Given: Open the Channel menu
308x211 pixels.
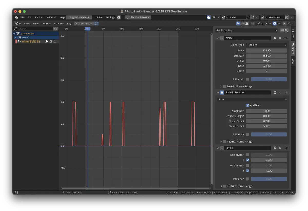Looking at the screenshot, I should point(59,23).
